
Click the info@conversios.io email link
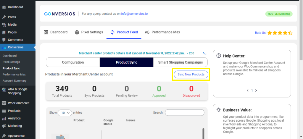[x=135, y=14]
